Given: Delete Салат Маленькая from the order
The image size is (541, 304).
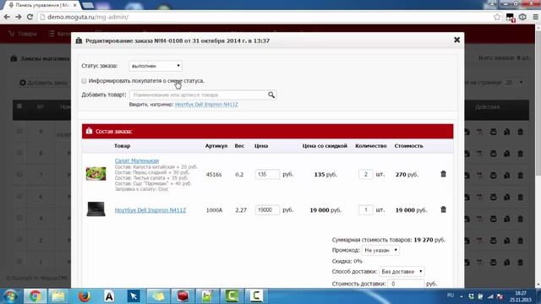Looking at the screenshot, I should coord(443,174).
